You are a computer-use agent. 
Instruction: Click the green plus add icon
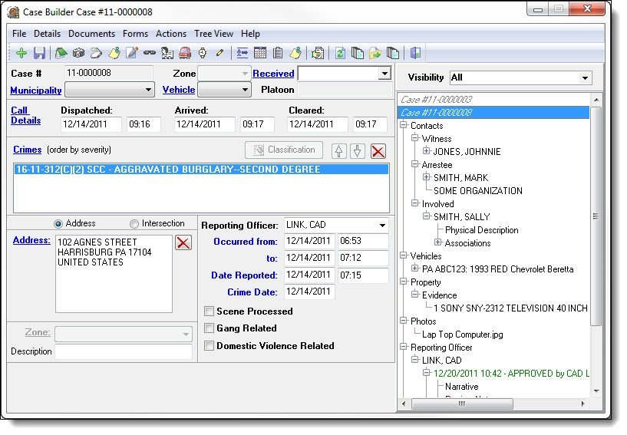tap(21, 53)
